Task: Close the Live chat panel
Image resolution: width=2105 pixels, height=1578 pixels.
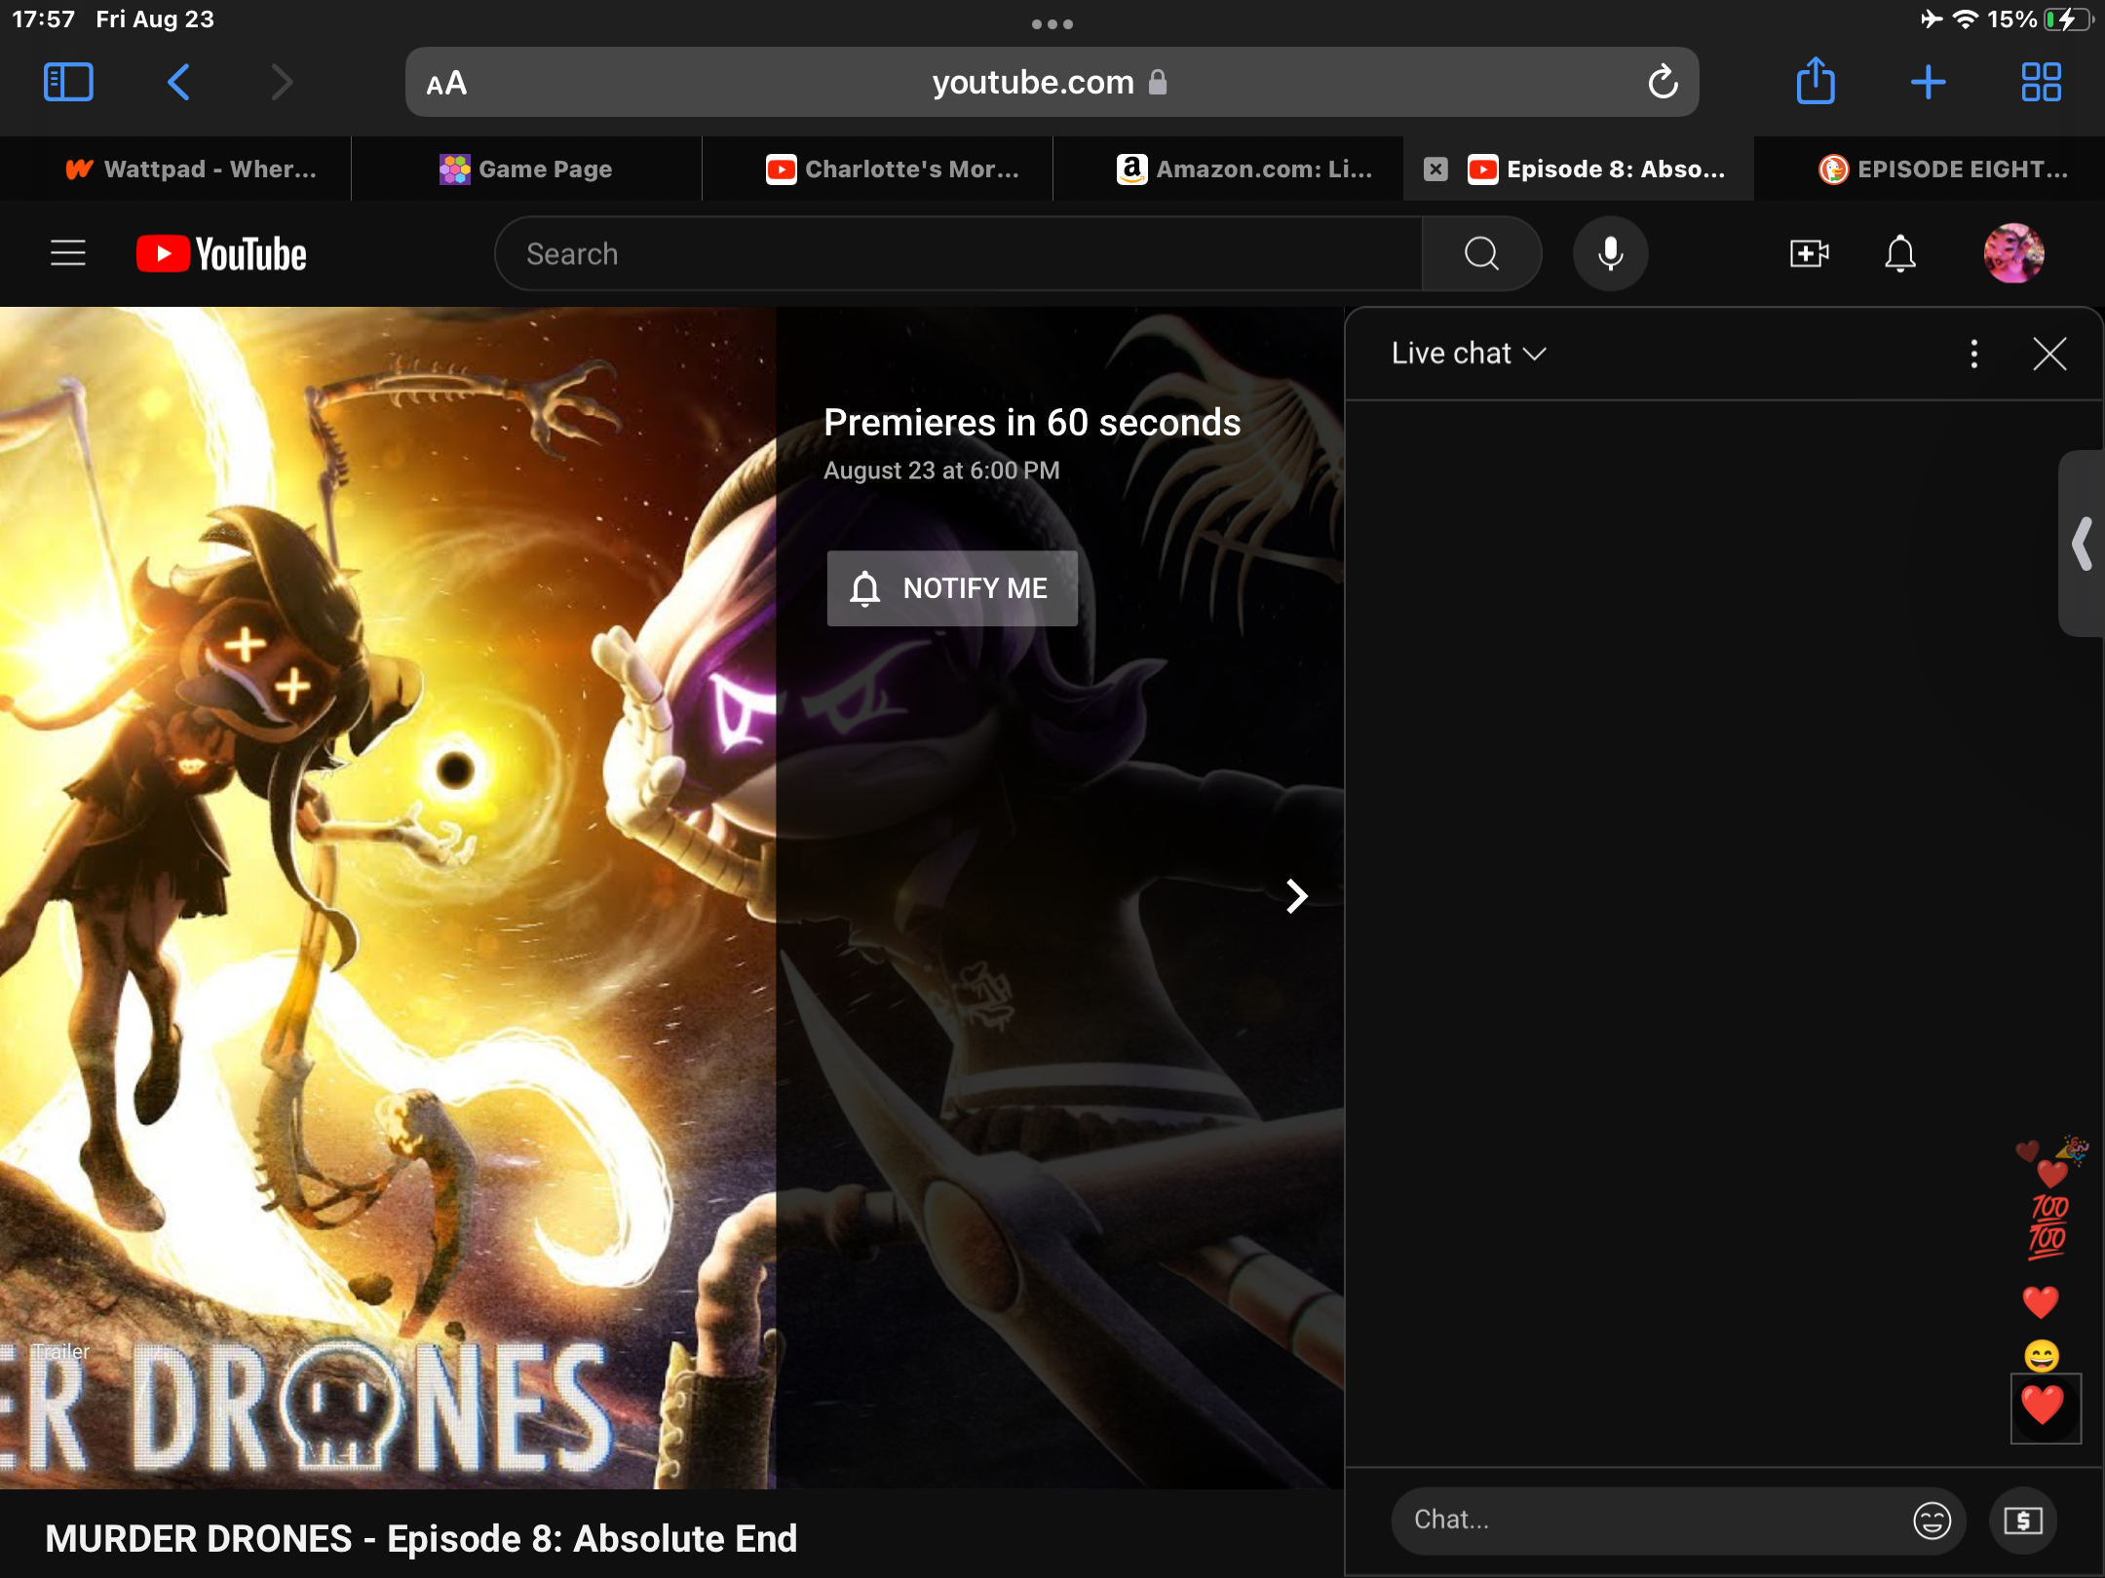Action: tap(2049, 354)
